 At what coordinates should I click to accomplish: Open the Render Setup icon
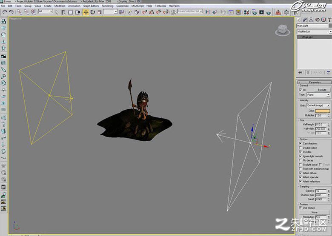(x=254, y=12)
